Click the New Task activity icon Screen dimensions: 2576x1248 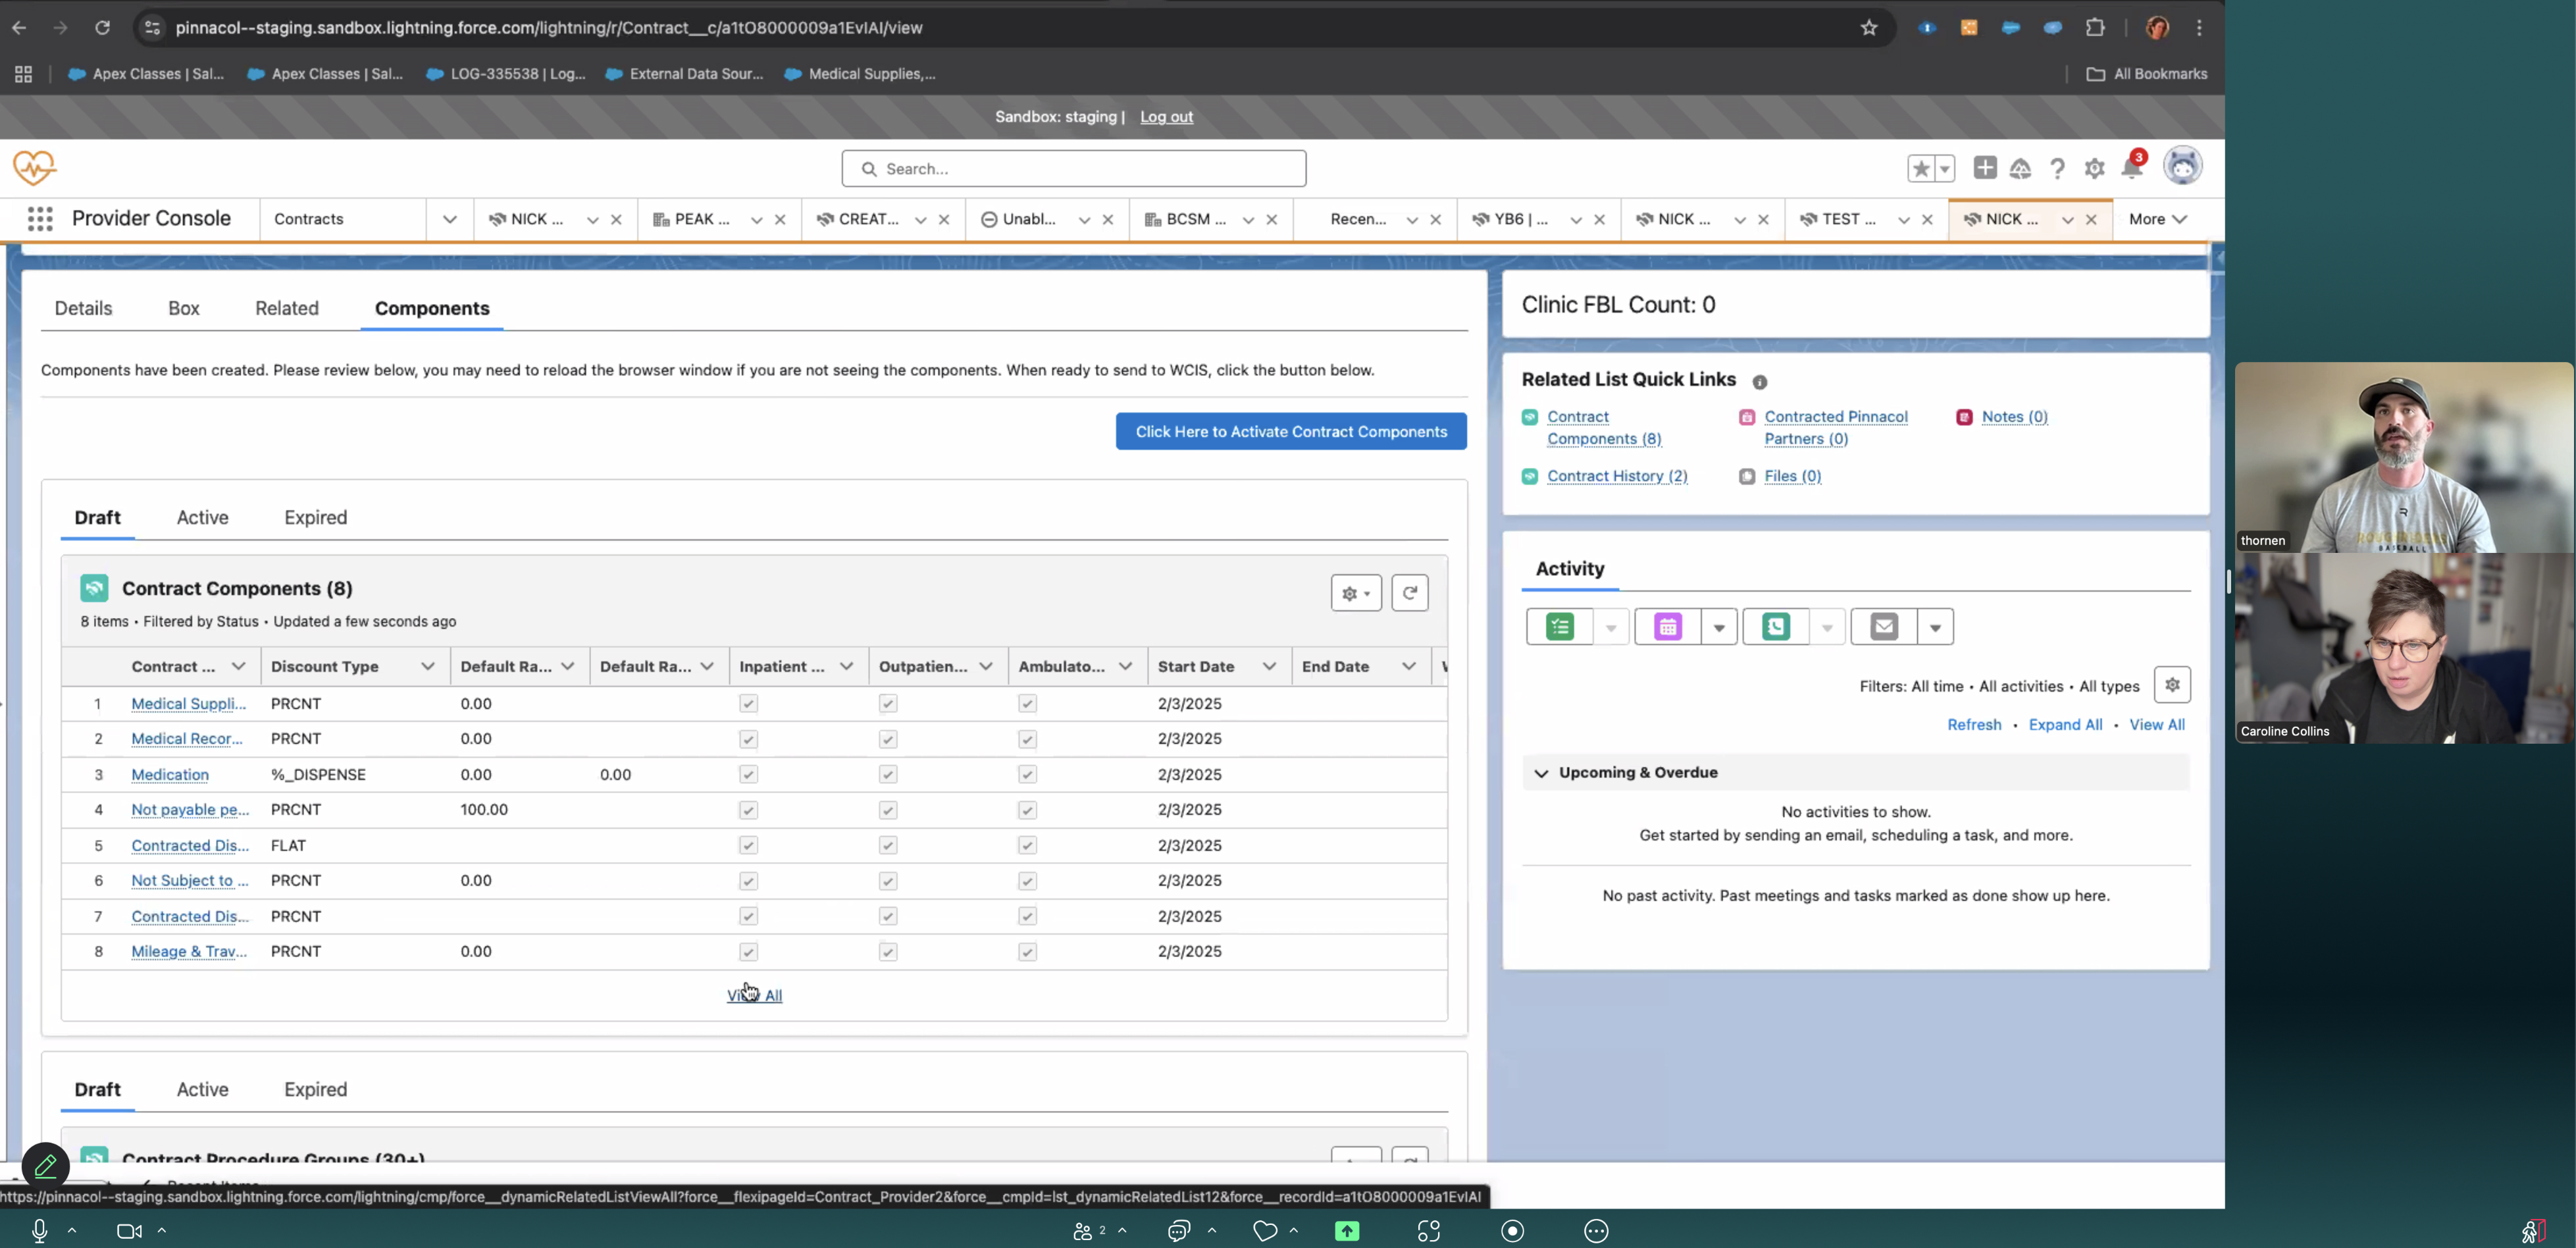pyautogui.click(x=1559, y=627)
